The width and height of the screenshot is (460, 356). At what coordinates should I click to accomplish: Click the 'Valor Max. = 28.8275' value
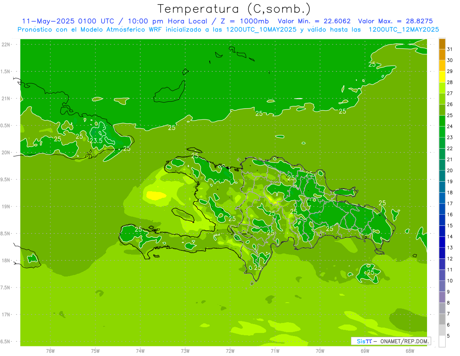pyautogui.click(x=395, y=21)
